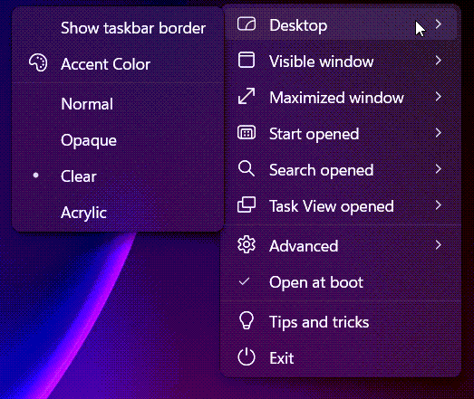474x399 pixels.
Task: Click the Start opened grid icon
Action: [x=247, y=133]
